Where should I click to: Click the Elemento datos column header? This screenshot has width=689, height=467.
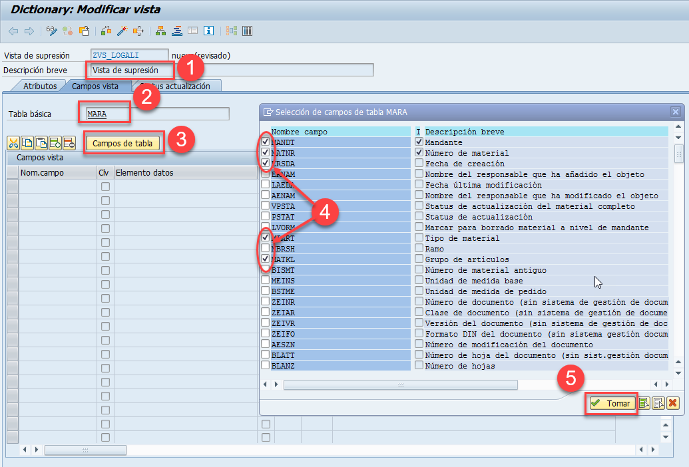click(186, 172)
